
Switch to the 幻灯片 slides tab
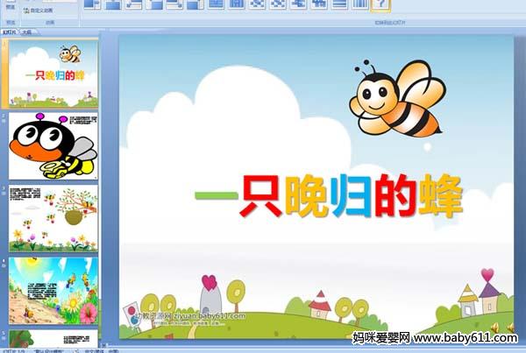tap(11, 31)
